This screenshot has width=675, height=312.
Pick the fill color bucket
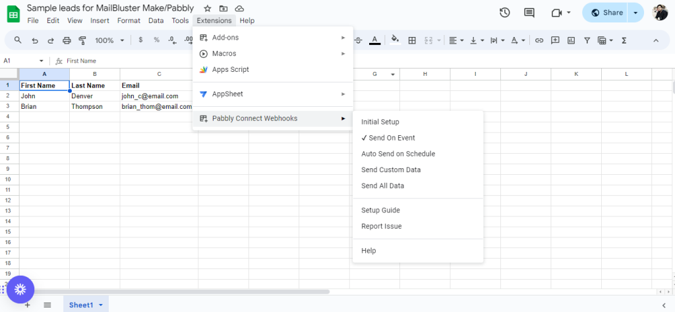coord(396,40)
